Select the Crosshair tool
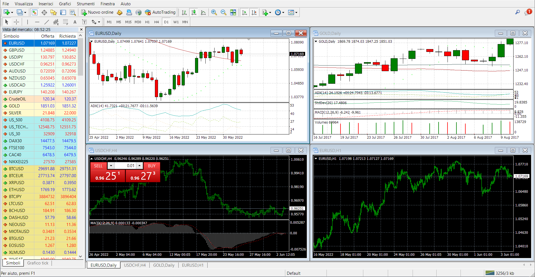 coord(16,22)
